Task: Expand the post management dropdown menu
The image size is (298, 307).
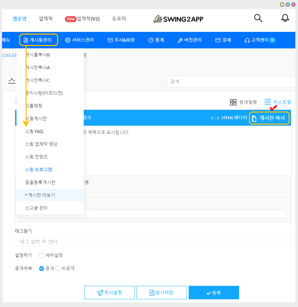Action: click(x=39, y=40)
